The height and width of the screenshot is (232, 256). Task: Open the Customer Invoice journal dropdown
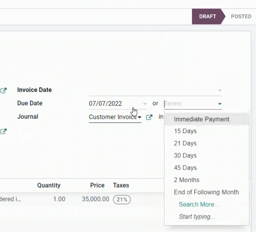[x=115, y=117]
